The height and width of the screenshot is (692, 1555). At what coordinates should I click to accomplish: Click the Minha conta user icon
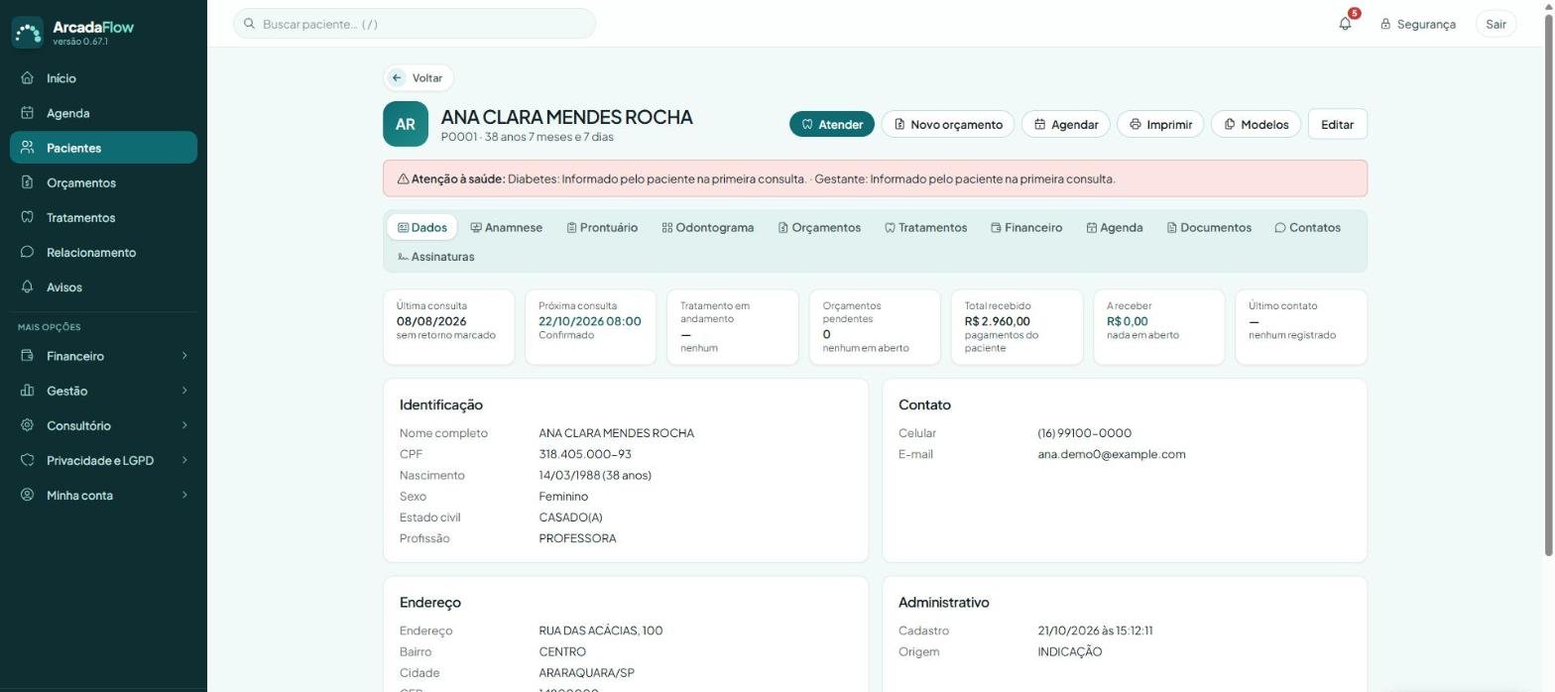pos(28,495)
